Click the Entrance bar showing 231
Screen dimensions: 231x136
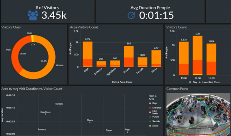pos(101,64)
